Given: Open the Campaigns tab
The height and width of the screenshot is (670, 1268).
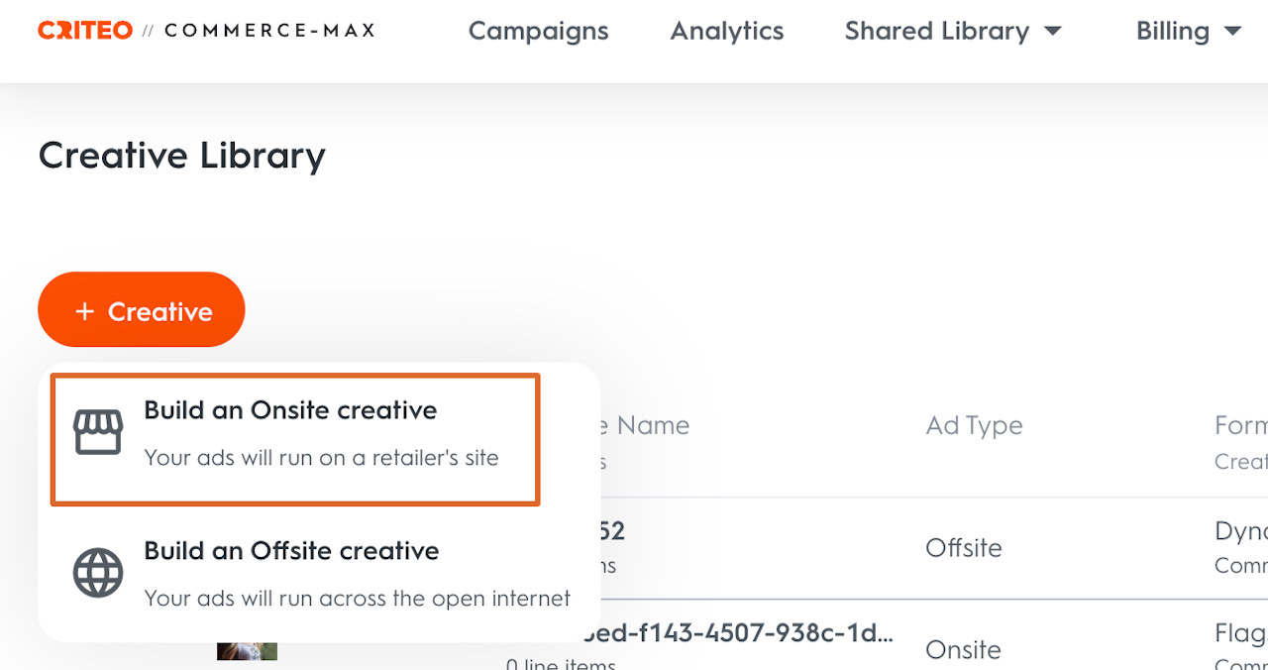Looking at the screenshot, I should [538, 32].
